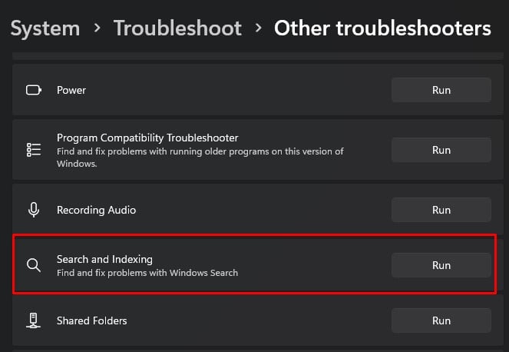509x352 pixels.
Task: Click the Recording Audio microphone icon
Action: [33, 210]
